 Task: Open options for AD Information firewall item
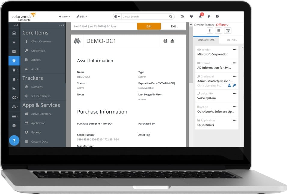[x=234, y=63]
